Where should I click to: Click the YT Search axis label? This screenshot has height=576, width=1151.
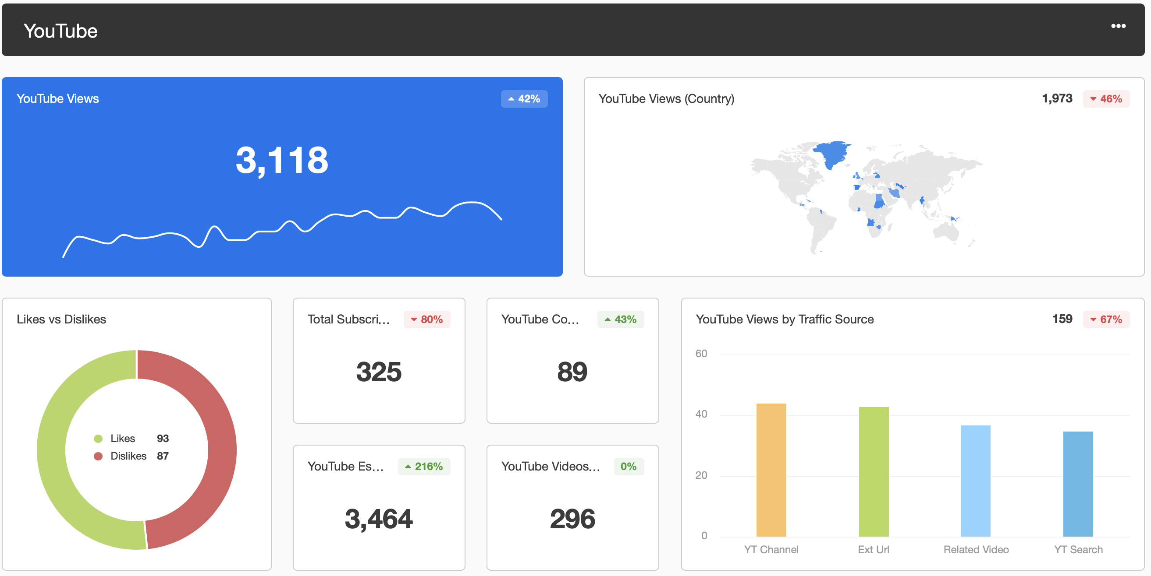click(1078, 550)
